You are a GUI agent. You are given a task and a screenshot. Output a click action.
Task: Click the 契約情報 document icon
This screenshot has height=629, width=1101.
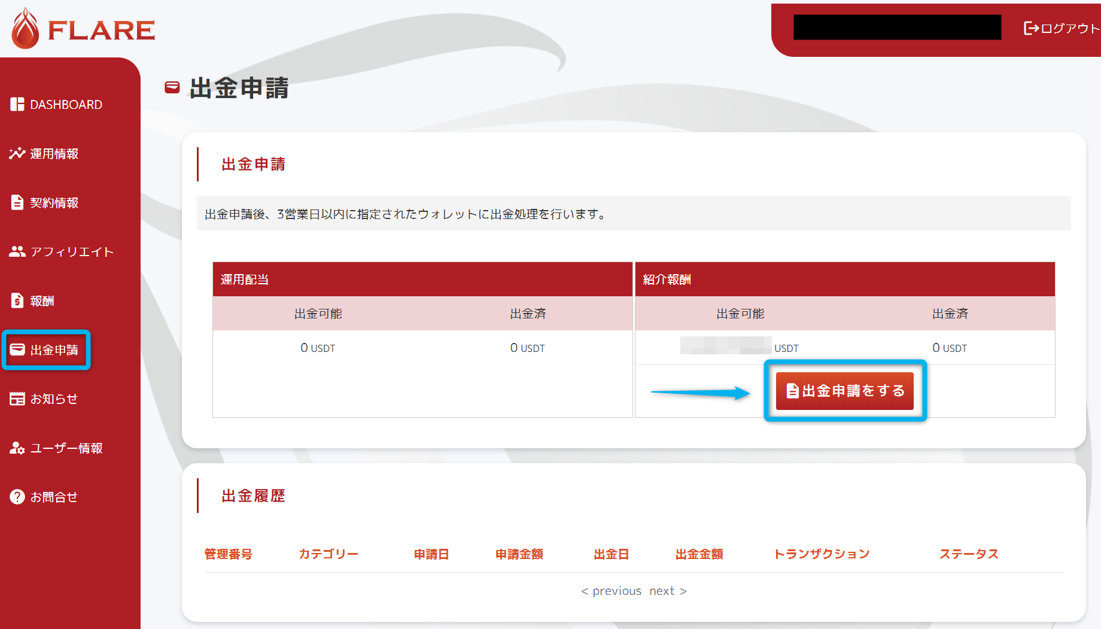[17, 202]
